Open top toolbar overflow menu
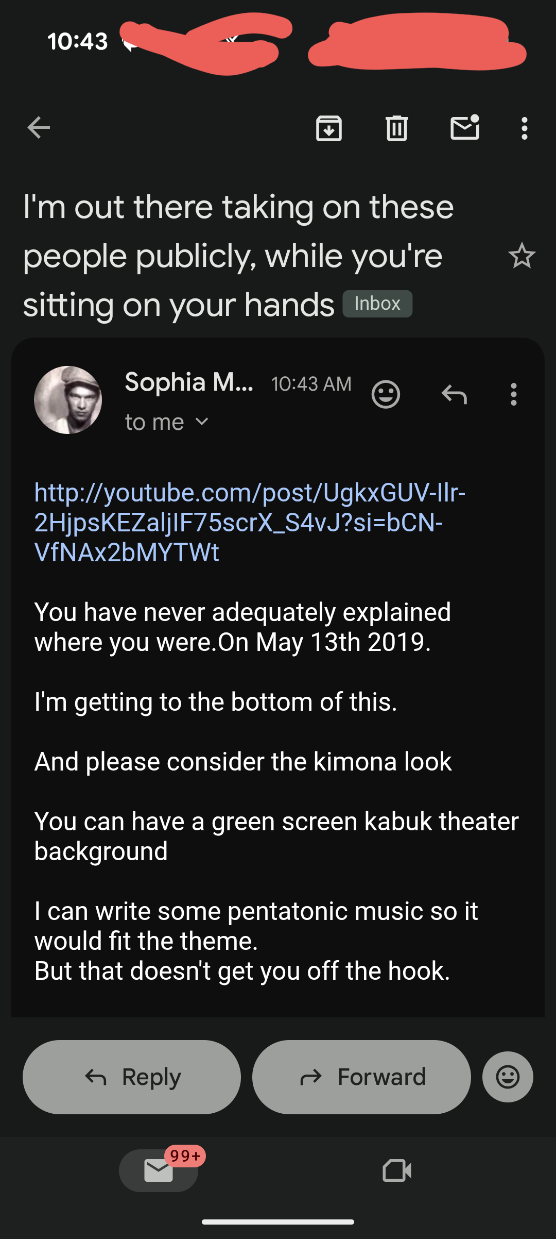Screen dimensions: 556x1239 [524, 128]
